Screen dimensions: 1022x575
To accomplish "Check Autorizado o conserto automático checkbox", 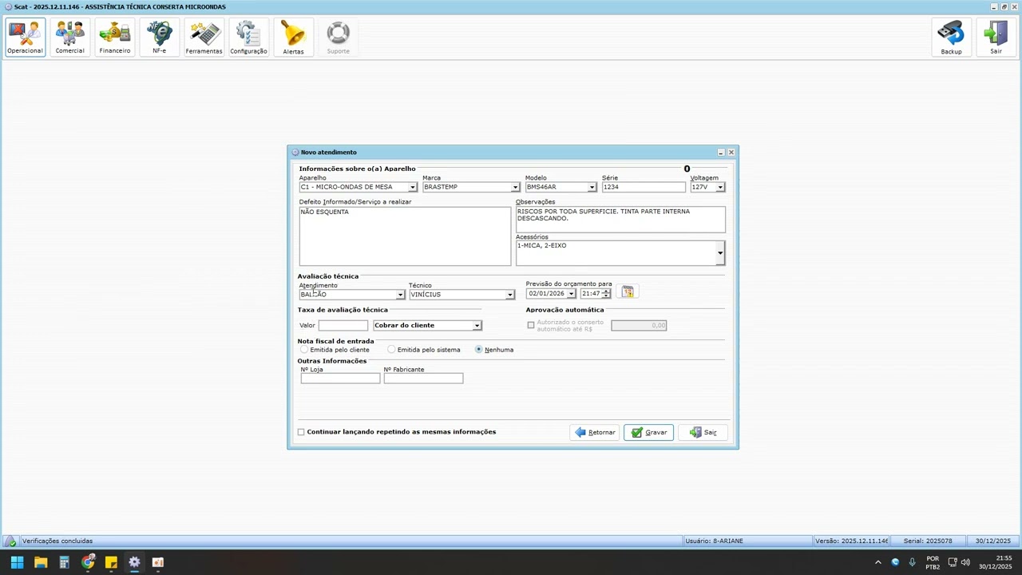I will [531, 325].
